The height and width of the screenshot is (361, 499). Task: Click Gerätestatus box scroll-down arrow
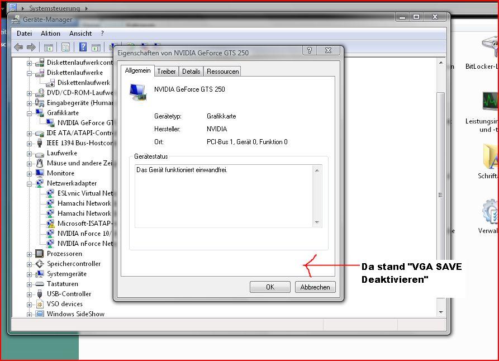point(317,222)
